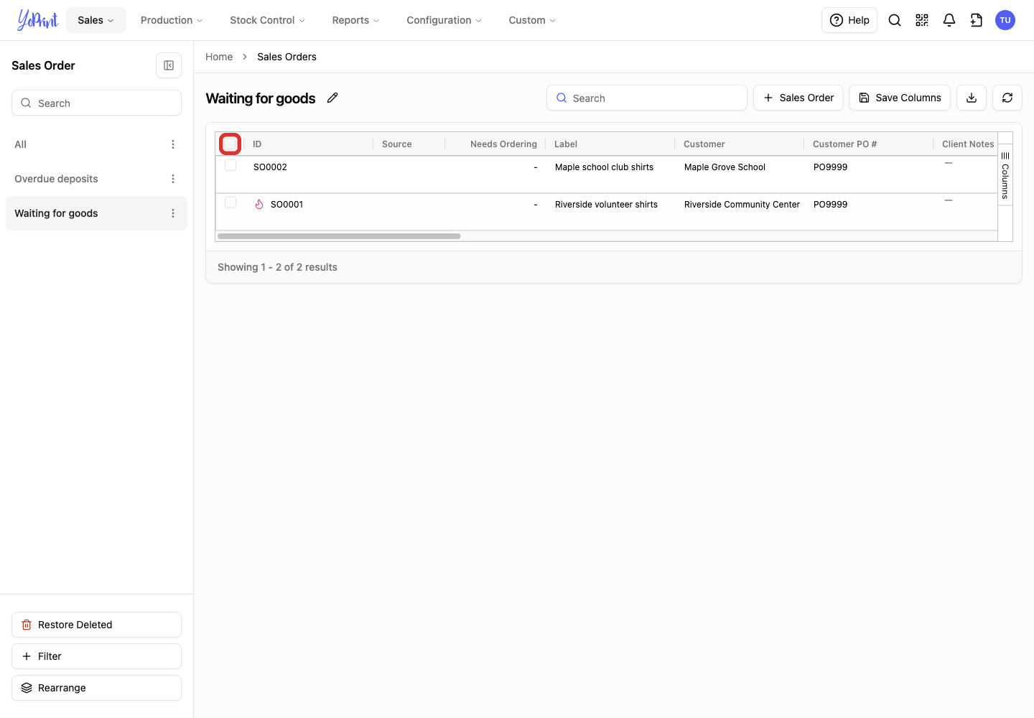Click the YoPrint logo
Viewport: 1034px width, 718px height.
point(37,20)
